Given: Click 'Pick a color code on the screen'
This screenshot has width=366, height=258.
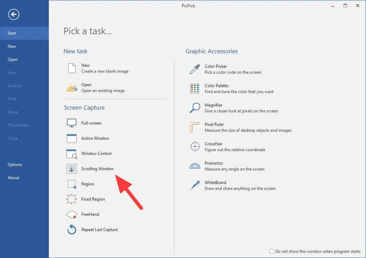Looking at the screenshot, I should click(233, 72).
